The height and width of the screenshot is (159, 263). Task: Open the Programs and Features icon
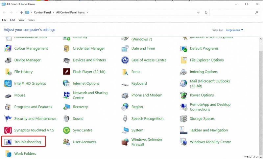(8, 107)
